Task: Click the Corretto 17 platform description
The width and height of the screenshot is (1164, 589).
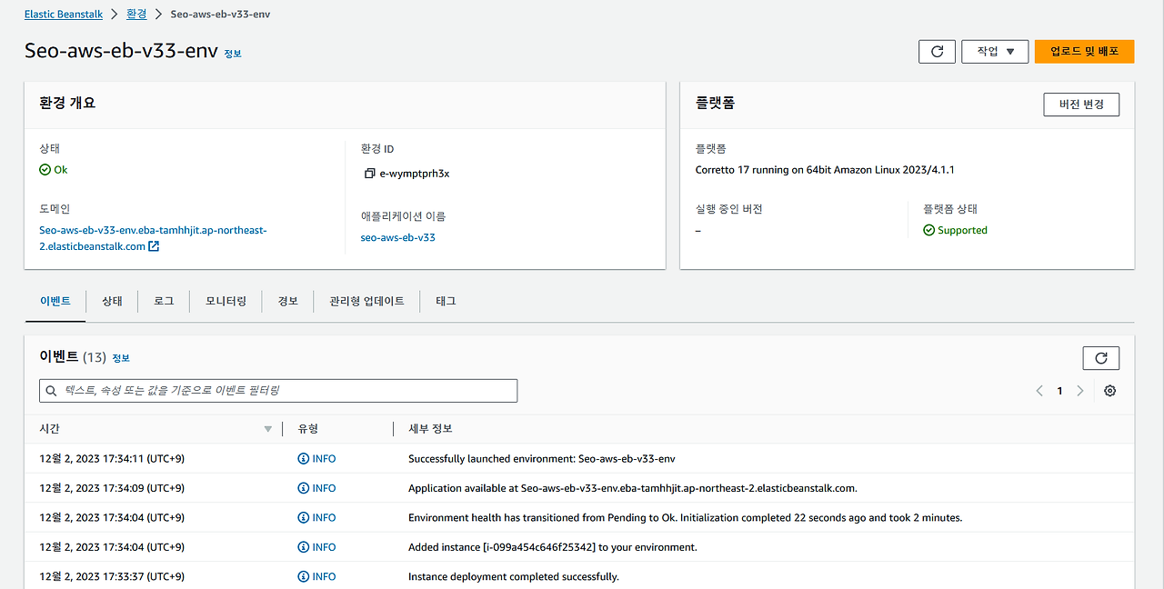Action: point(825,170)
